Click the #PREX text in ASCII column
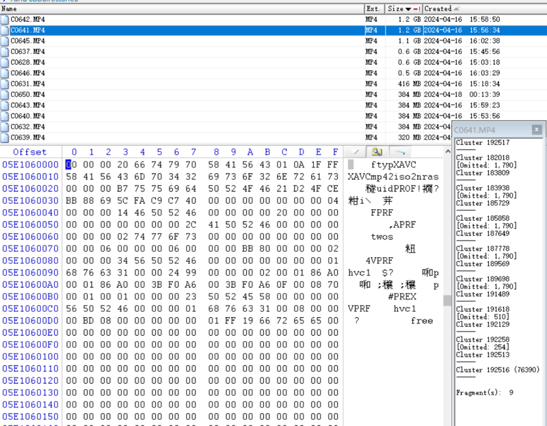The height and width of the screenshot is (426, 547). [402, 297]
